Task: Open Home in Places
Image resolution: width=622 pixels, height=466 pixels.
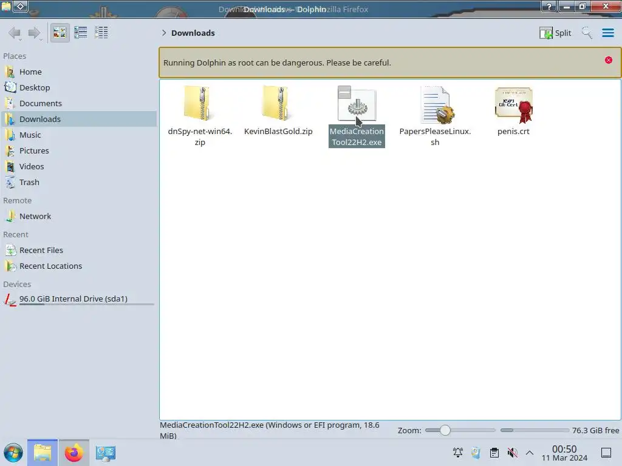Action: click(78, 72)
